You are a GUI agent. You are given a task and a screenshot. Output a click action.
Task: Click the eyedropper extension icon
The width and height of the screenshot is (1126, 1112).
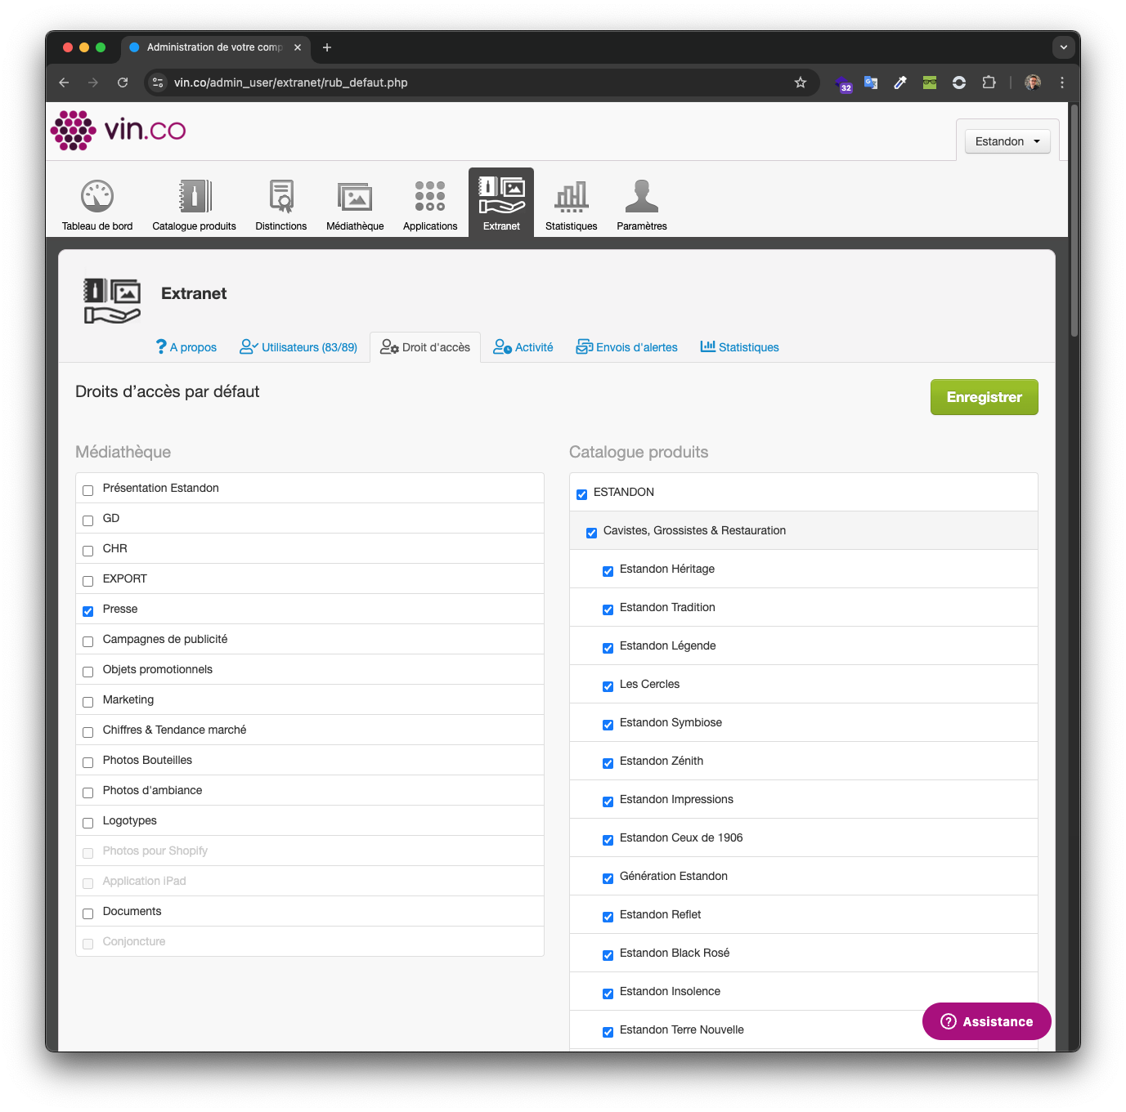900,83
